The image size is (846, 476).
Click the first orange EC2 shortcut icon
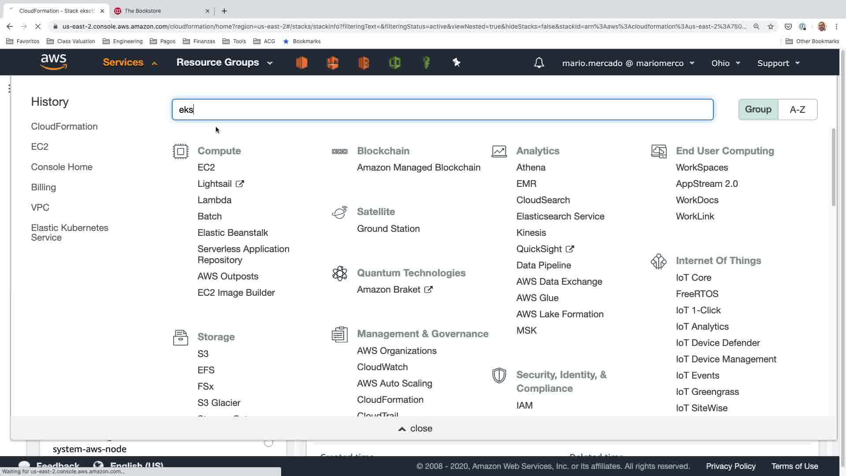(302, 63)
